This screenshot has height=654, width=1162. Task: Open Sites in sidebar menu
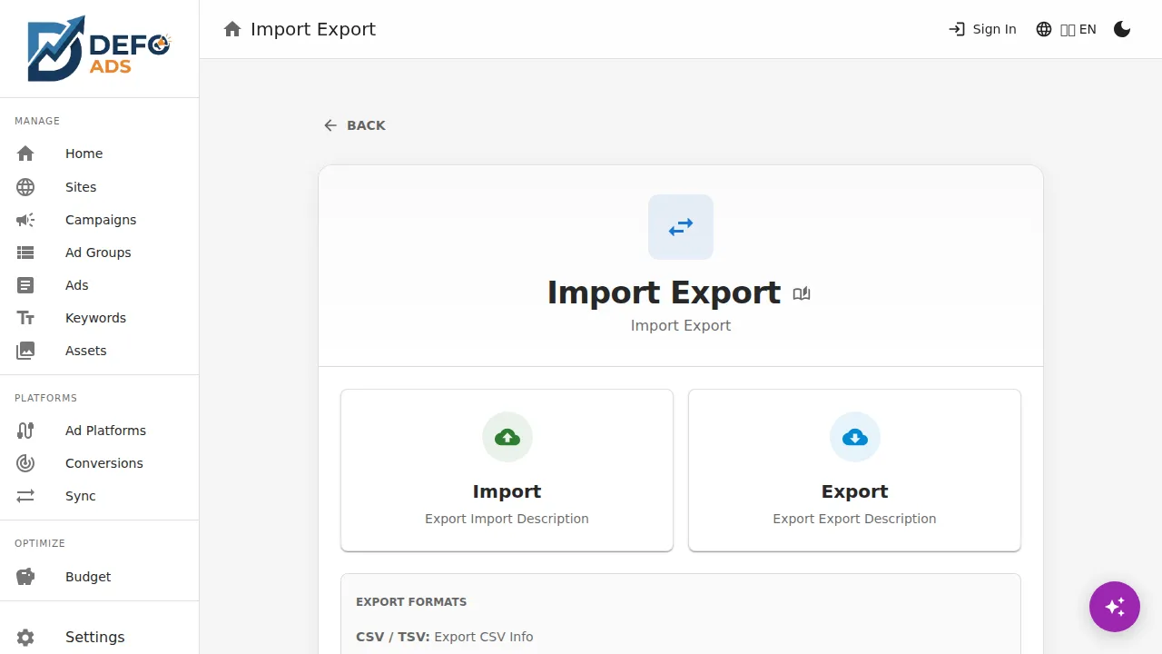(x=99, y=187)
